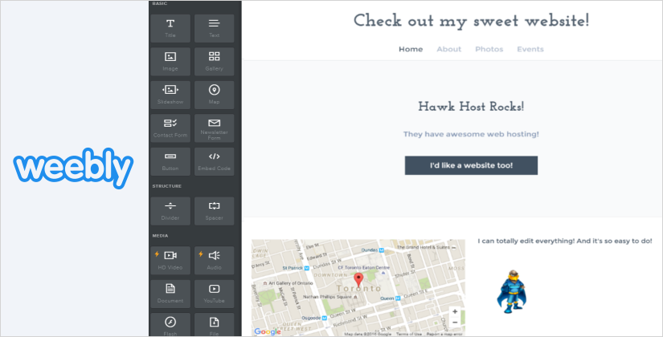Select the YouTube media element
663x337 pixels.
214,293
